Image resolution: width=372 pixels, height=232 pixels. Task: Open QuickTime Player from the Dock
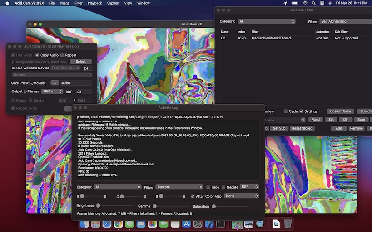[260, 224]
